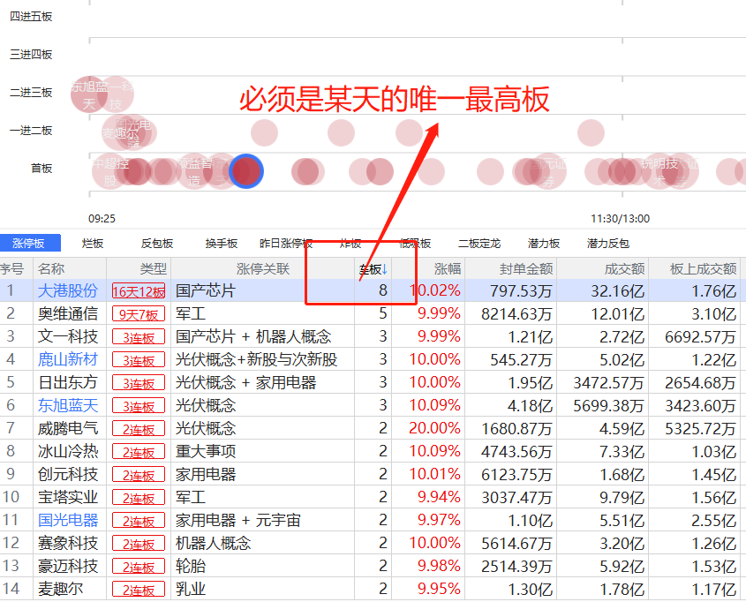Select the 涨停板 tab
The width and height of the screenshot is (746, 602).
coord(29,243)
